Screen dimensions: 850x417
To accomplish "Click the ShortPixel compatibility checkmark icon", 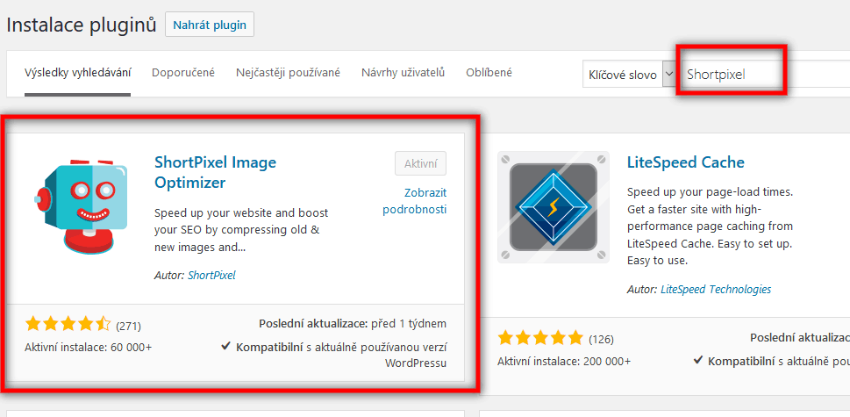I will [226, 346].
